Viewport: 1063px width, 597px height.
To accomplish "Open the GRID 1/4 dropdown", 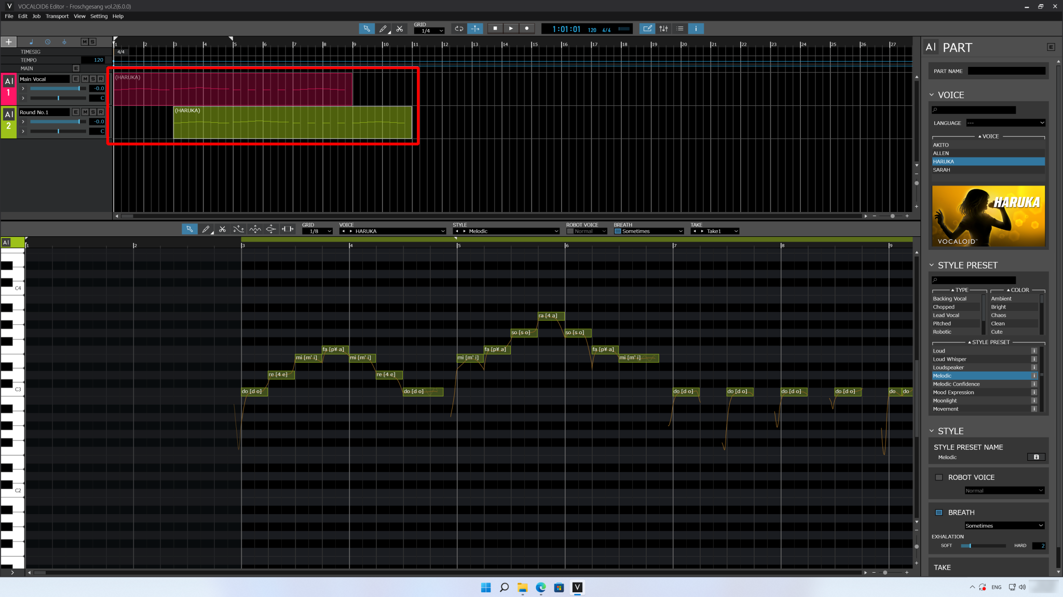I will pyautogui.click(x=429, y=30).
